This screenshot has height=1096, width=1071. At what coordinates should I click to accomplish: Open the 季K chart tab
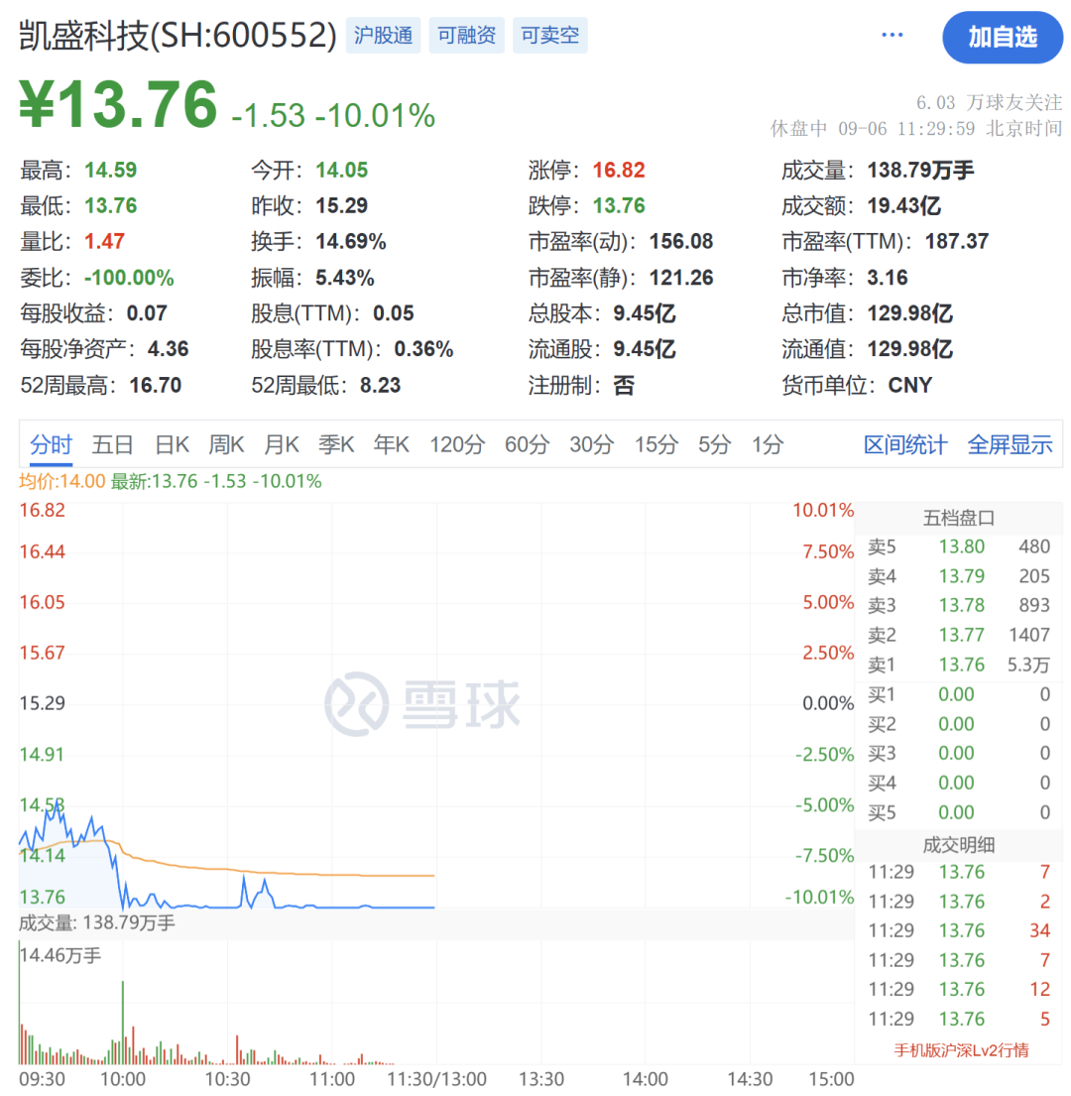coord(336,444)
